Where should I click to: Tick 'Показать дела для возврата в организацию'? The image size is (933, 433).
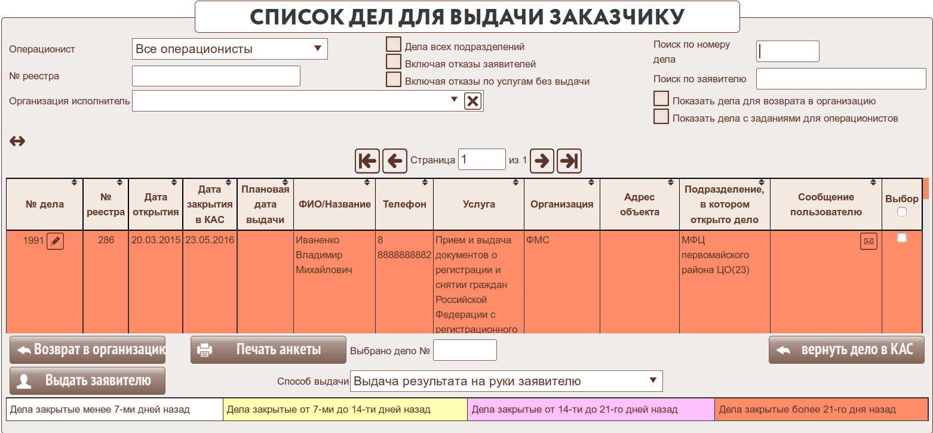pos(661,99)
